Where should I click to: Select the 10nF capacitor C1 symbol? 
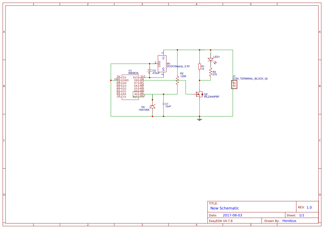point(163,104)
